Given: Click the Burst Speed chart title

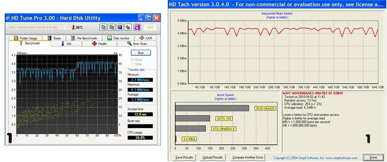Looking at the screenshot, I should [x=225, y=95].
